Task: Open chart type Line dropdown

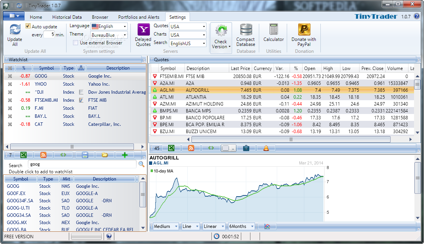Action: pos(190,226)
